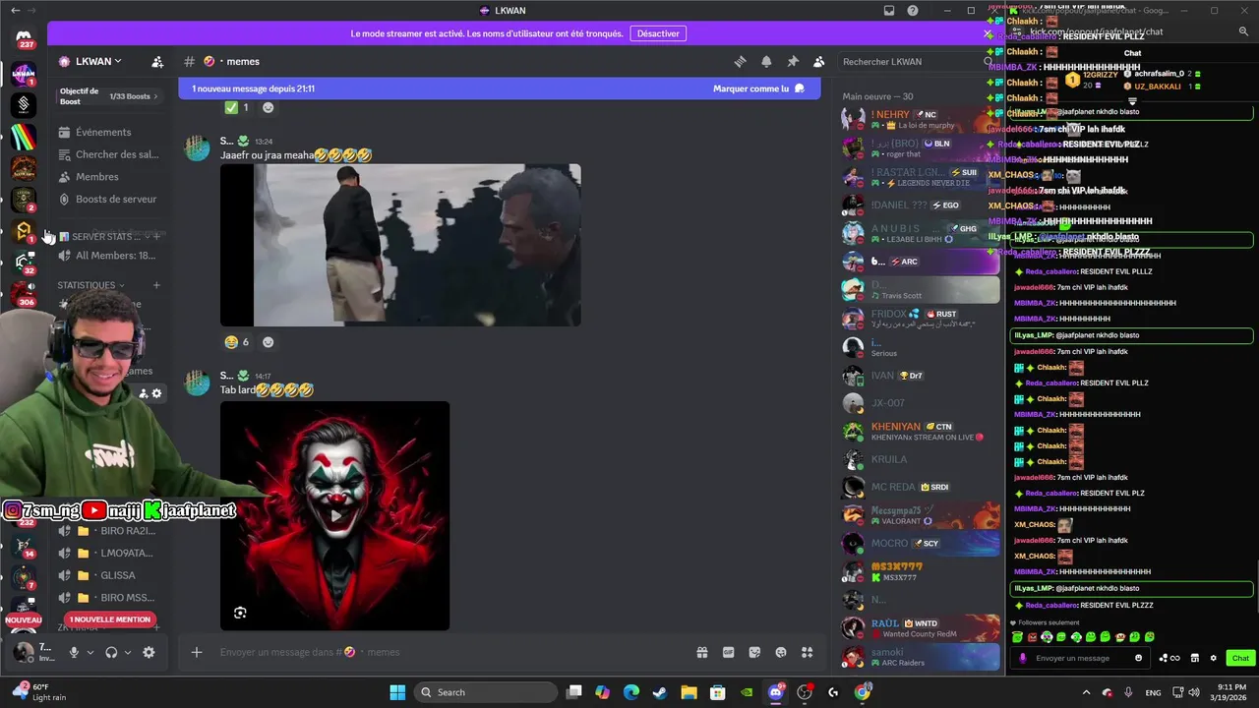This screenshot has width=1259, height=708.
Task: Open member samoki in member list
Action: click(x=920, y=657)
